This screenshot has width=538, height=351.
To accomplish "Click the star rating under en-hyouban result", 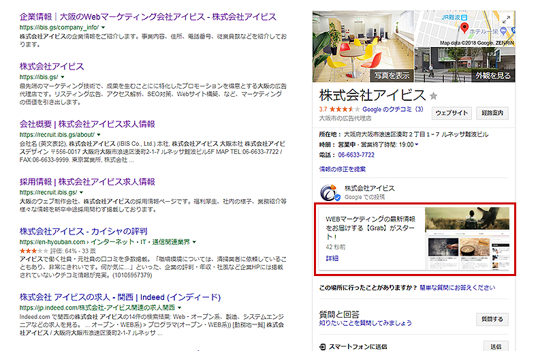I will coord(33,251).
